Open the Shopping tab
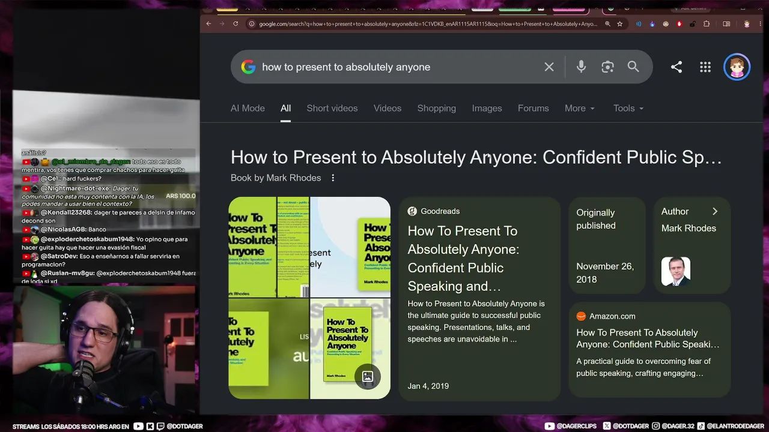This screenshot has width=769, height=432. coord(437,108)
